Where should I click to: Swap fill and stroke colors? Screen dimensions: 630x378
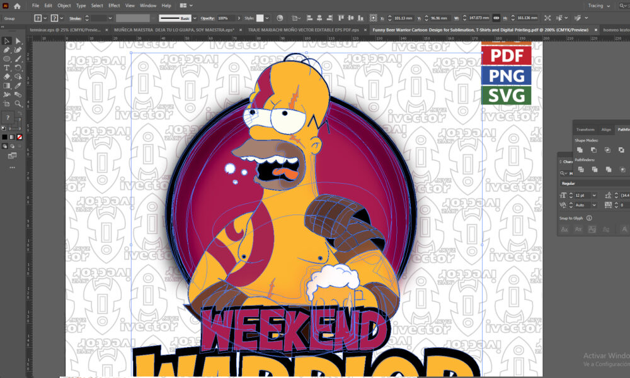(x=19, y=114)
